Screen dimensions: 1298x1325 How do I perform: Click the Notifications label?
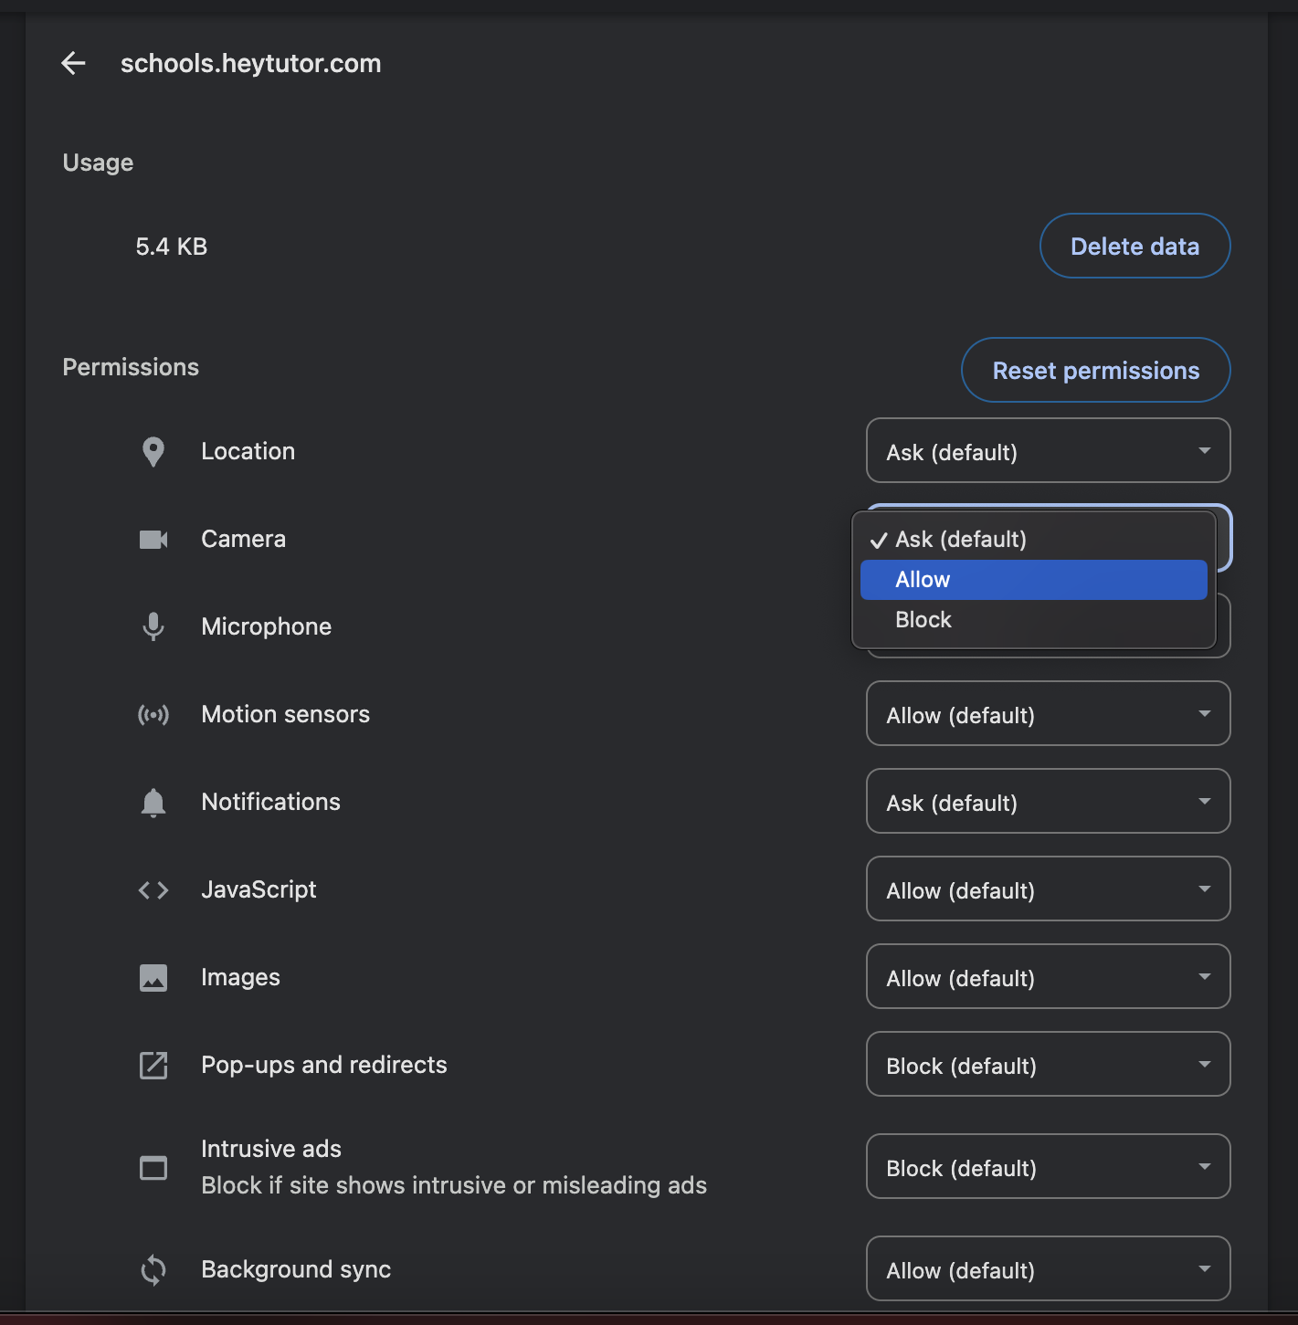coord(270,802)
